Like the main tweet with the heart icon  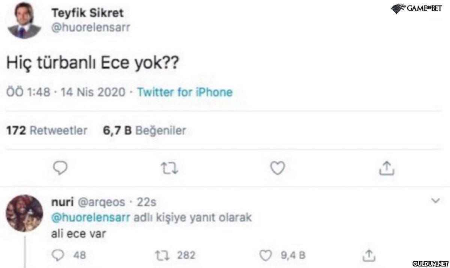pyautogui.click(x=277, y=169)
